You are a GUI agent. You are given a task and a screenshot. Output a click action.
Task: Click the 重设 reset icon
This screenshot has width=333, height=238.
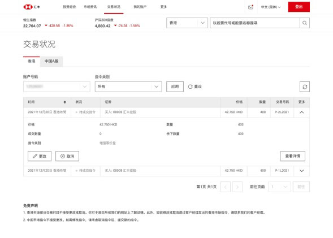(191, 86)
